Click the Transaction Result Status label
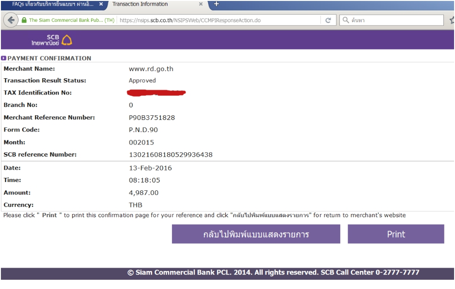 click(45, 81)
